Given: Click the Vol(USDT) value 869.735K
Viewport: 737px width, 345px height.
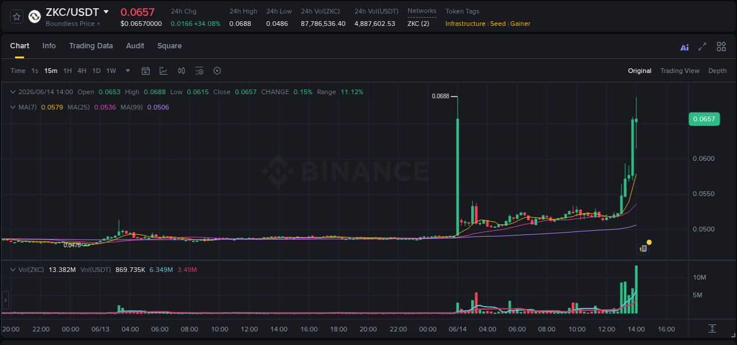Looking at the screenshot, I should tap(130, 270).
